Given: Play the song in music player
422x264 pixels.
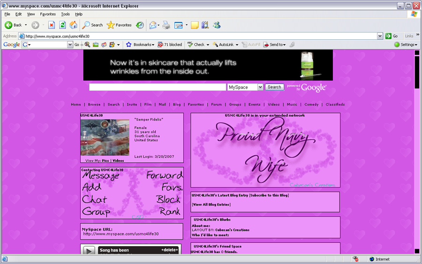Looking at the screenshot, I should click(89, 251).
